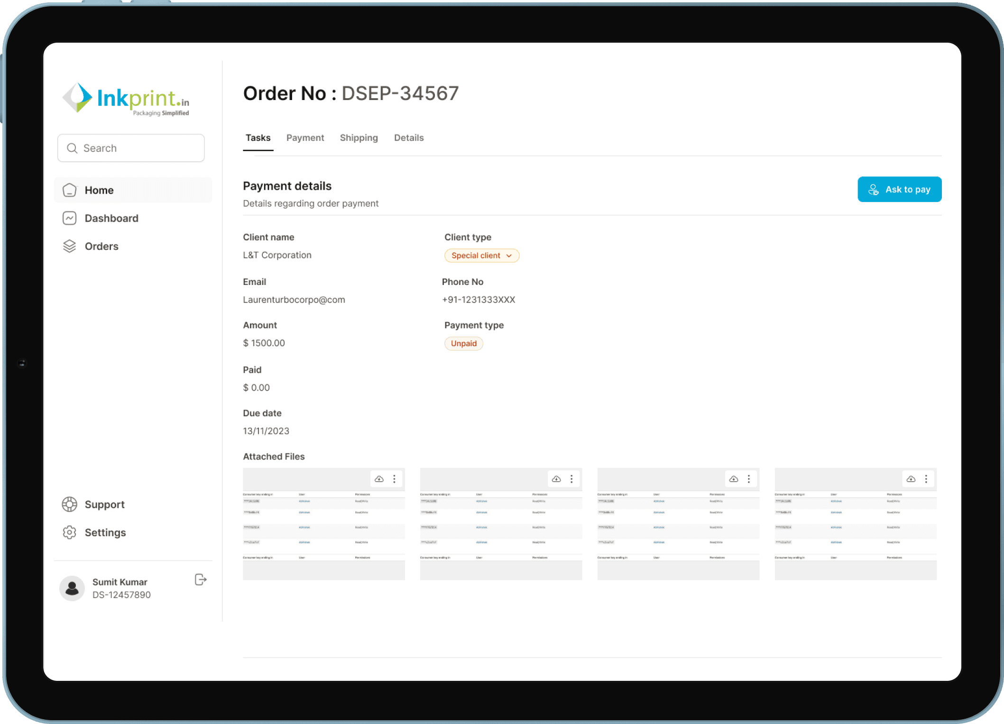Click download icon on first attached file

tap(379, 479)
